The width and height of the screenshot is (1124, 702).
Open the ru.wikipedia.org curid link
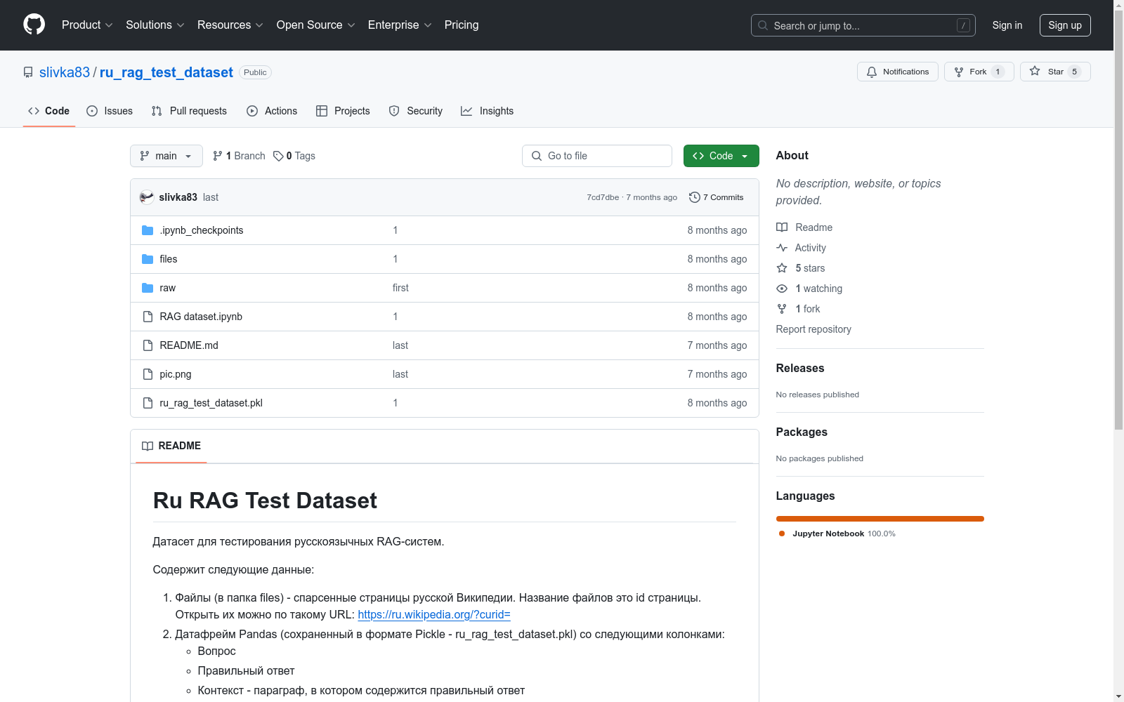(x=434, y=614)
